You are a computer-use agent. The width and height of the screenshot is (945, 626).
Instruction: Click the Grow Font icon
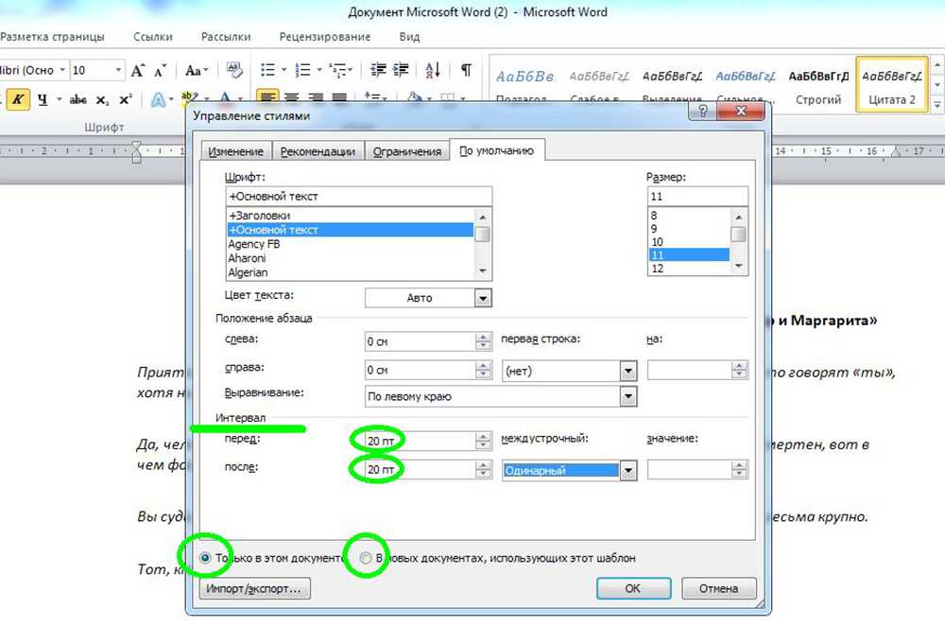[x=138, y=71]
